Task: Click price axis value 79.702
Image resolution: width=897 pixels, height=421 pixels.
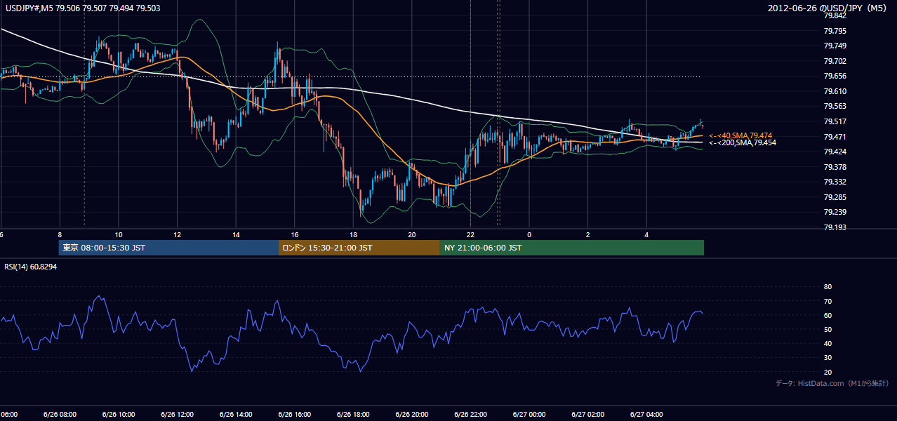Action: point(835,61)
